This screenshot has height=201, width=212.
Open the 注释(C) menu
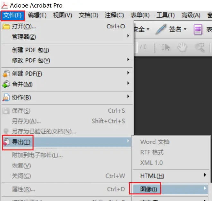pyautogui.click(x=114, y=15)
